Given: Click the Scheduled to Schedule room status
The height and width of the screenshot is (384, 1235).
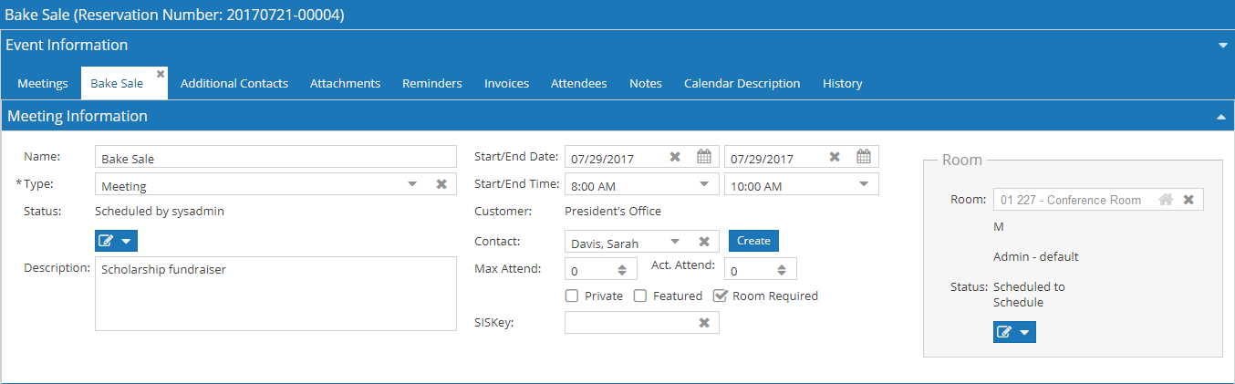Looking at the screenshot, I should (x=1029, y=294).
